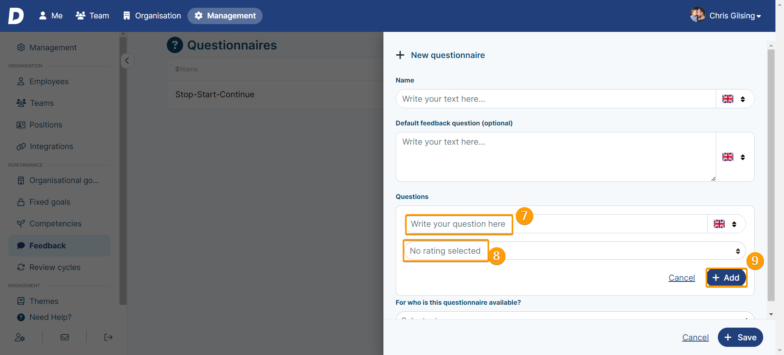
Task: Change language for the Name field
Action: point(735,99)
